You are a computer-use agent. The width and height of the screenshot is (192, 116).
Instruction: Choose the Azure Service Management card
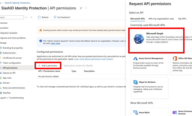point(149,64)
